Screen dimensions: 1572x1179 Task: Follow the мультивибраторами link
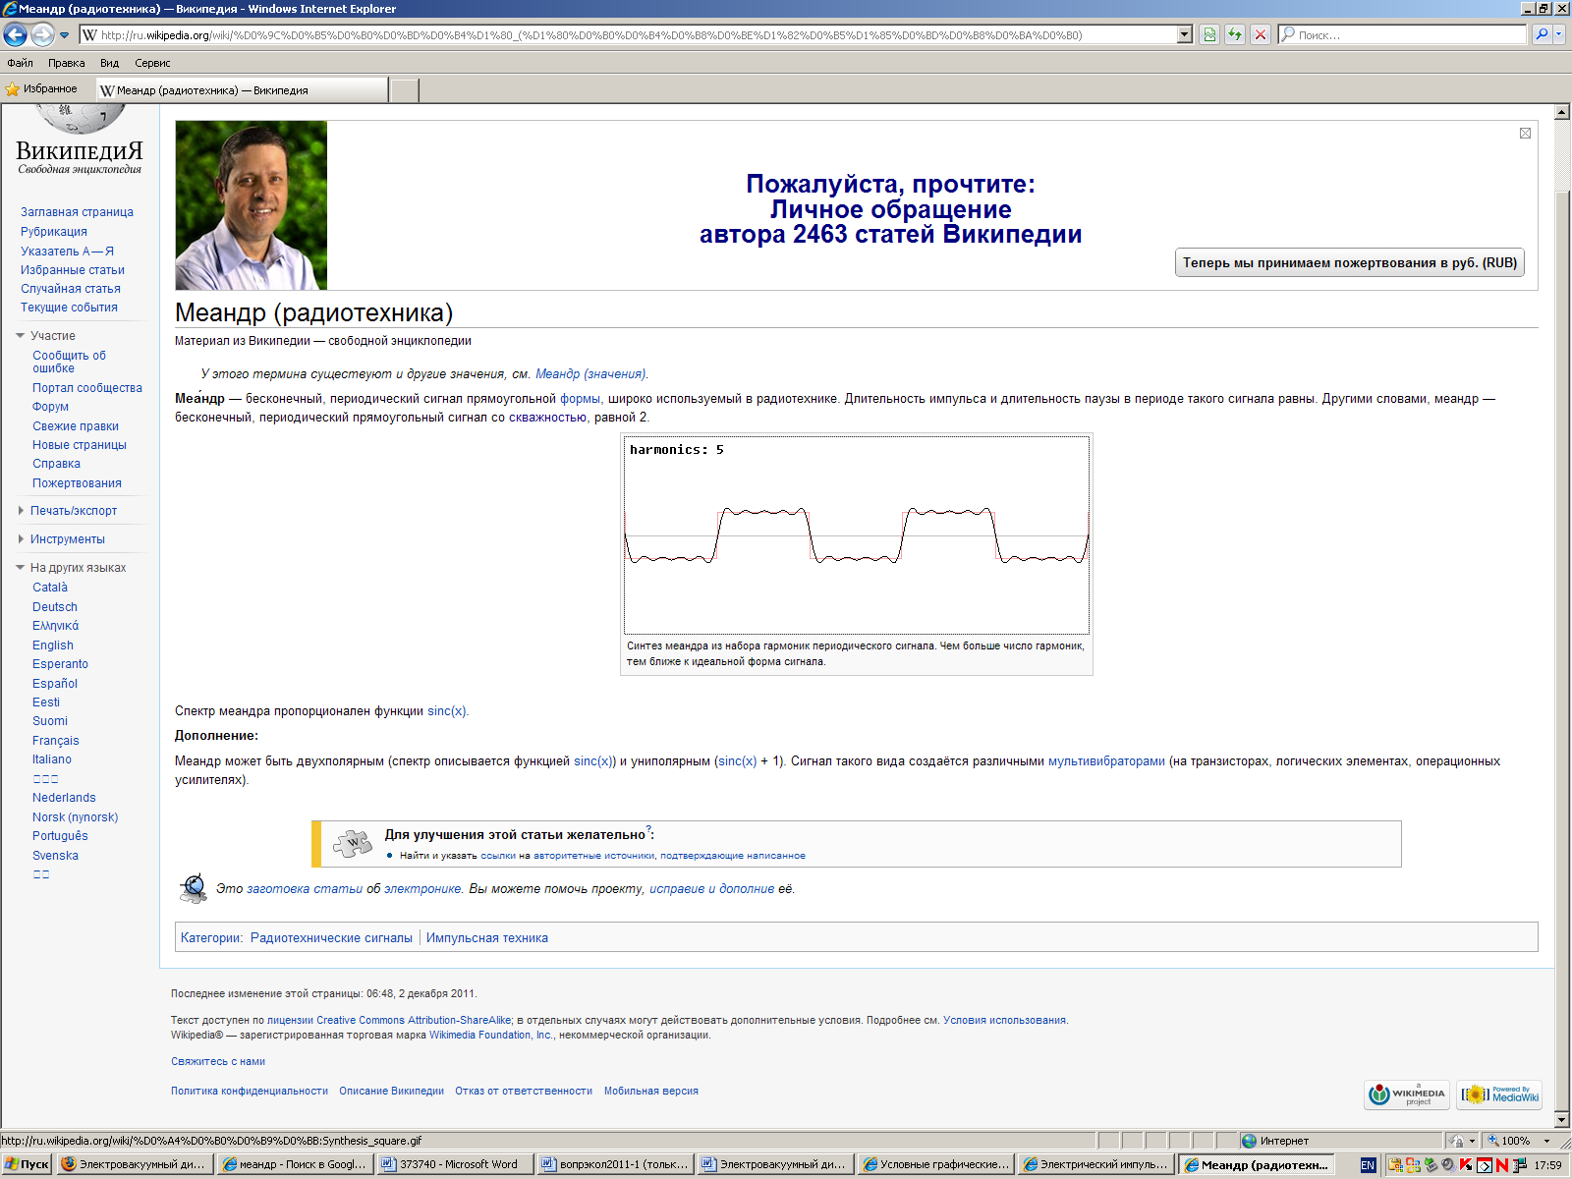pos(1106,761)
